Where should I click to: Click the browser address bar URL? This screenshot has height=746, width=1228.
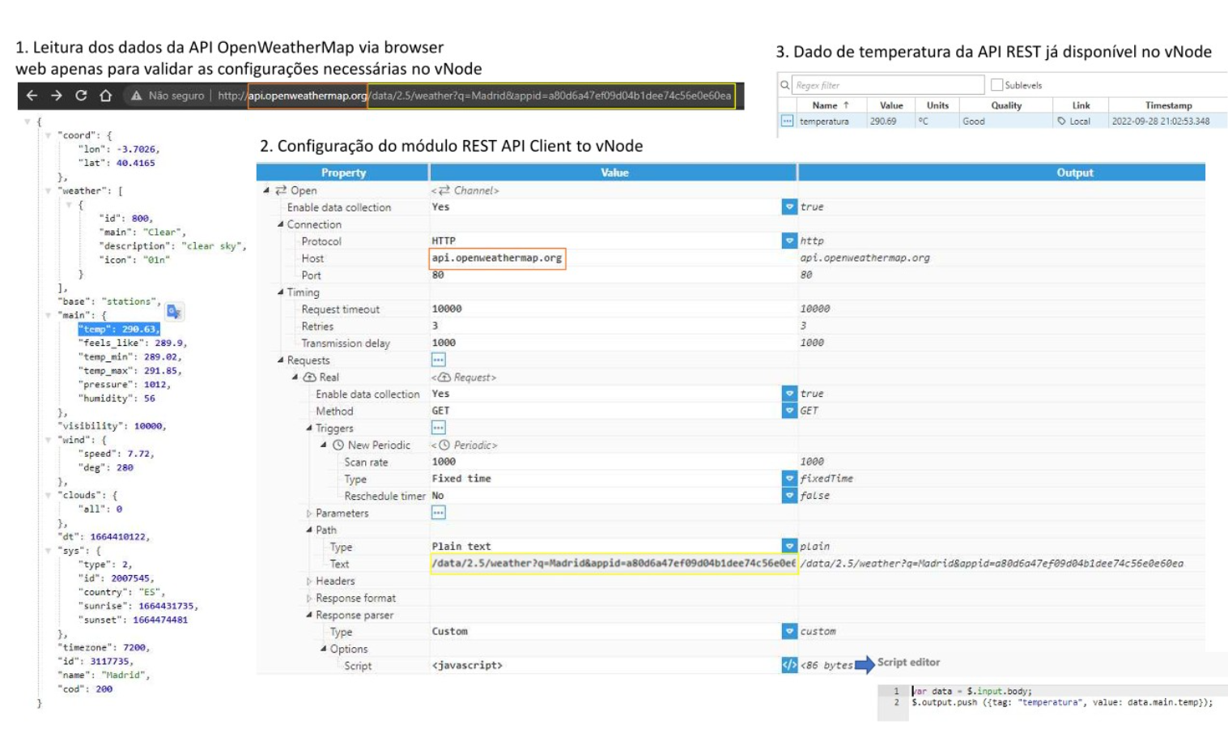(x=474, y=96)
